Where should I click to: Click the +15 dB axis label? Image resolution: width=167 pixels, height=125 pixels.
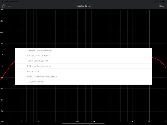click(2, 21)
